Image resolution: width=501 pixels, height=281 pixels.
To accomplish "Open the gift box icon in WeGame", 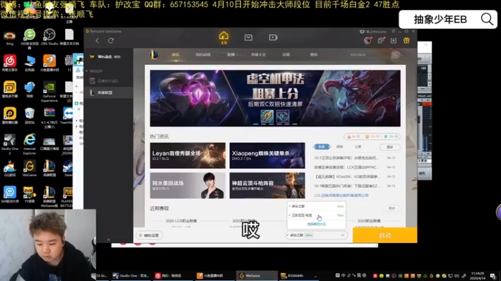I will (406, 41).
